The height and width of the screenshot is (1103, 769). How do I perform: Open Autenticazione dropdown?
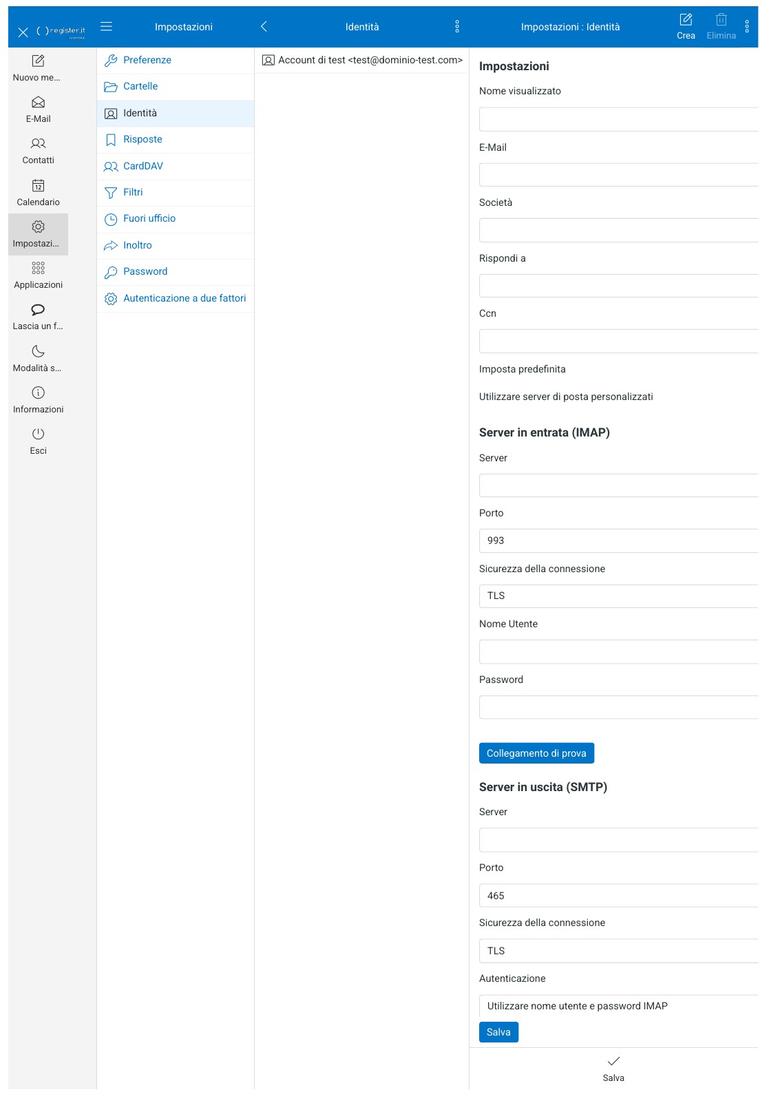618,1006
